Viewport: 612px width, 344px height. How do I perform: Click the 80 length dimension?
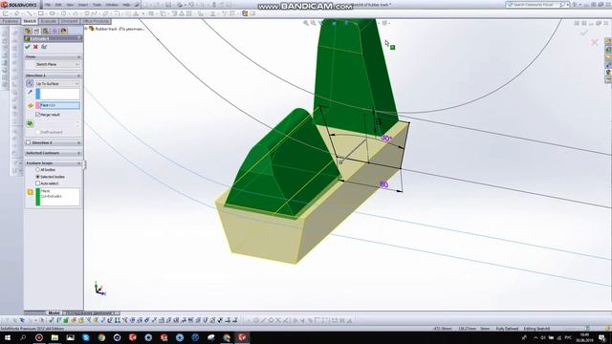pos(383,184)
